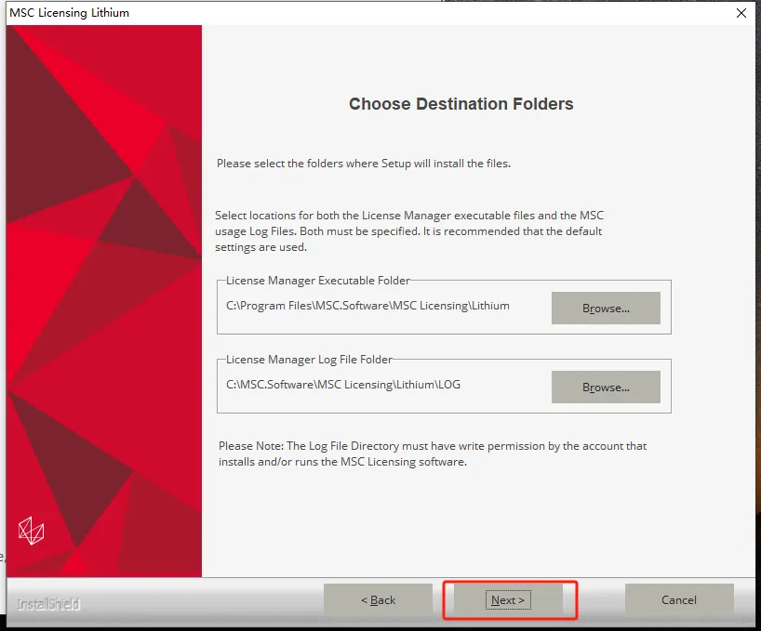Click the License Manager Log File Folder label
The height and width of the screenshot is (631, 761).
pos(309,360)
